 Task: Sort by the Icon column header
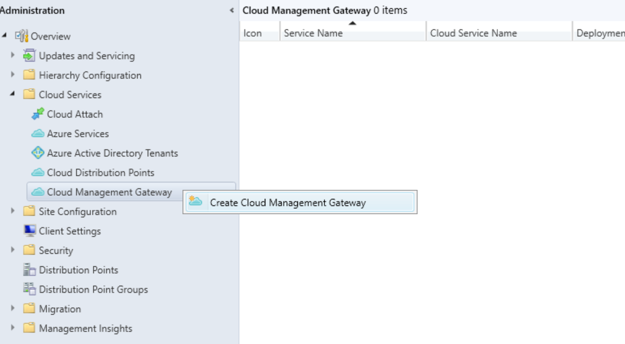tap(259, 33)
